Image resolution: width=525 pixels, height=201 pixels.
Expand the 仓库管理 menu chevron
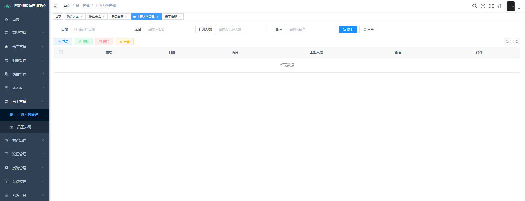[43, 47]
